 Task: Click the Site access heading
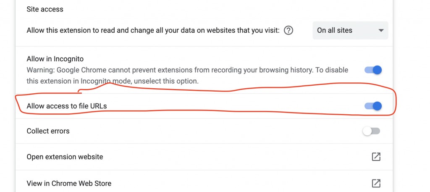(45, 9)
